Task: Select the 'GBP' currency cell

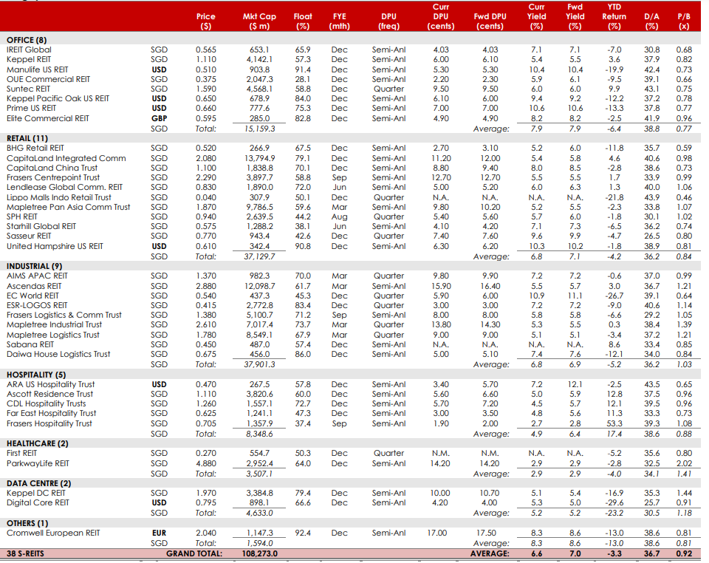Action: [x=160, y=118]
